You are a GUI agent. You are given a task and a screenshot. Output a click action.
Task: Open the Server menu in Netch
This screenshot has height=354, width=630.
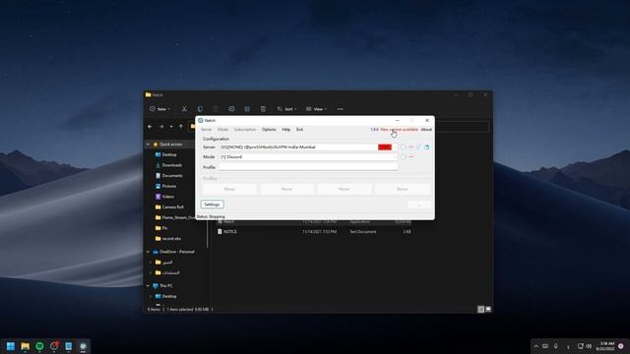coord(206,130)
